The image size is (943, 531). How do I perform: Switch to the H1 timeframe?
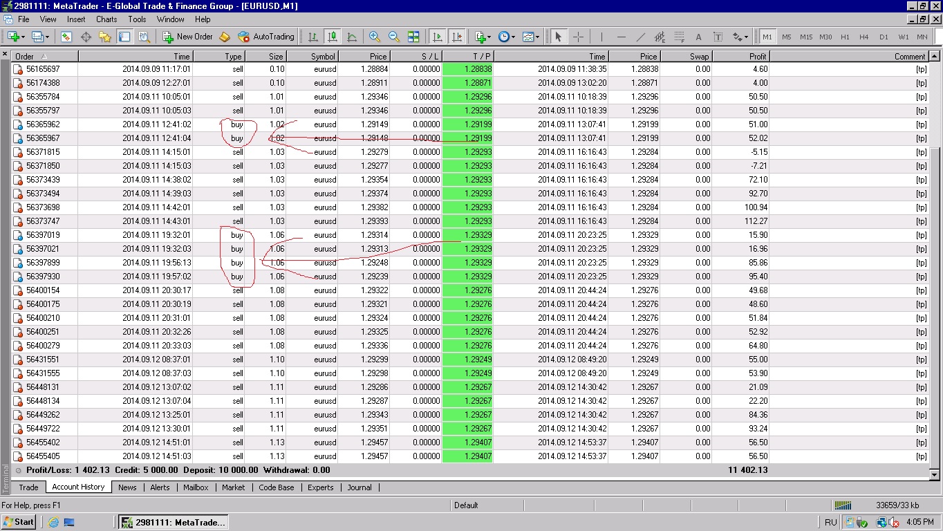coord(845,37)
